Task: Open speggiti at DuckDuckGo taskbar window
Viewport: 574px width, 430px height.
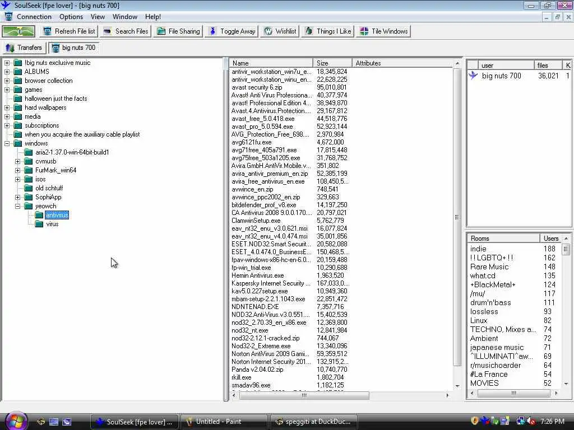Action: (x=313, y=422)
